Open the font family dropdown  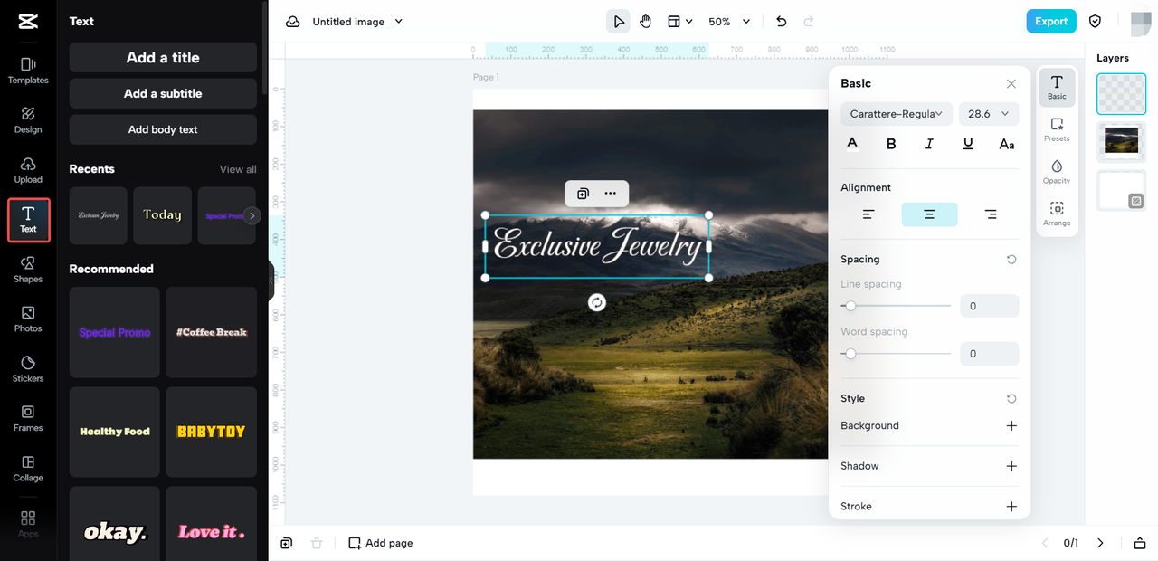point(896,114)
